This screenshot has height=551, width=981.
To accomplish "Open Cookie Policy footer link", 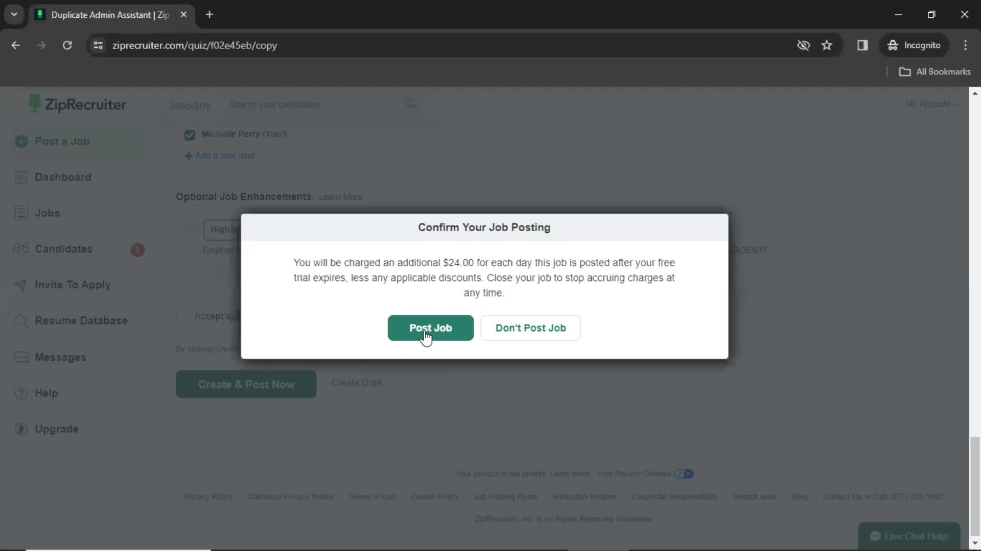I will click(434, 496).
